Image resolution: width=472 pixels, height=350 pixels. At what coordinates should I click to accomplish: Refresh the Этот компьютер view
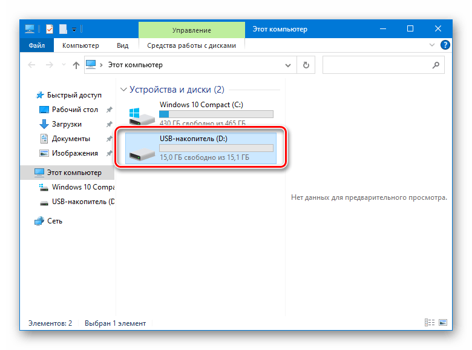coord(306,65)
